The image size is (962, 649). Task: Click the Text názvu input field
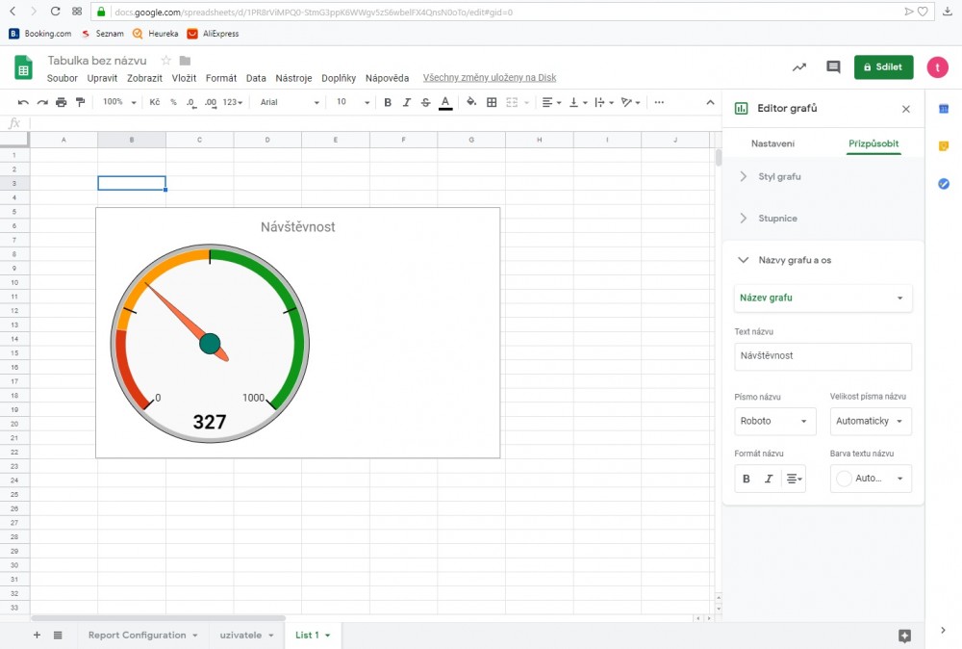(823, 356)
